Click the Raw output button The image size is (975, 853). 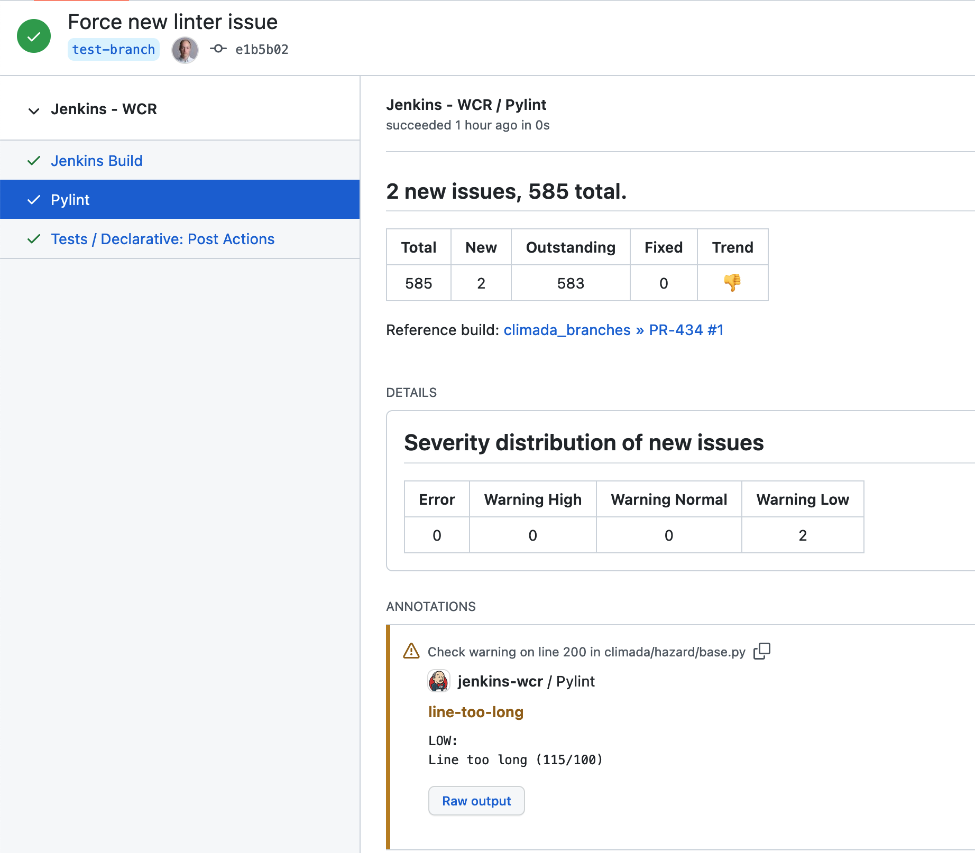pyautogui.click(x=476, y=801)
